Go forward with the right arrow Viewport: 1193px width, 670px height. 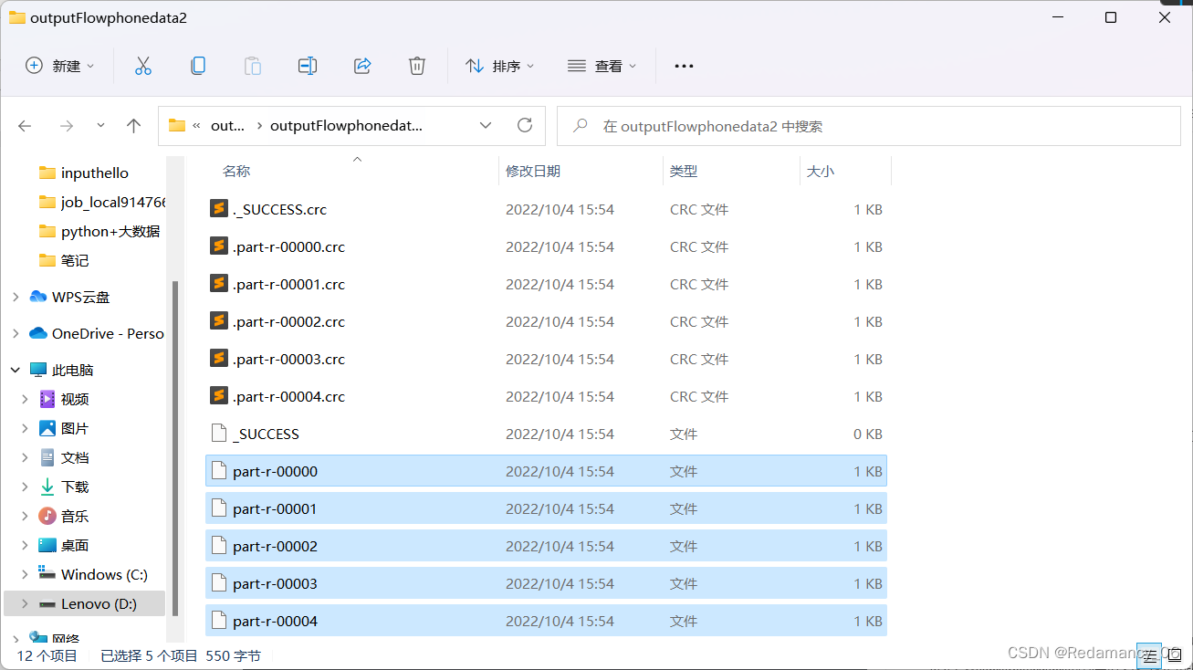[66, 126]
